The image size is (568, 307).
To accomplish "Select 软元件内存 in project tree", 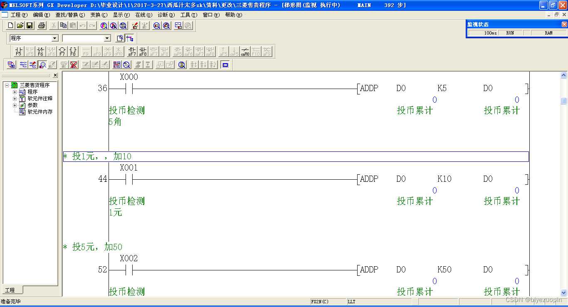I will pos(40,112).
